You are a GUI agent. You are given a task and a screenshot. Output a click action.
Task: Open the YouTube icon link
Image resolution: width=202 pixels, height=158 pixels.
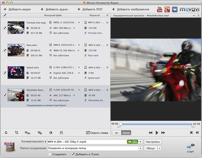pyautogui.click(x=160, y=9)
